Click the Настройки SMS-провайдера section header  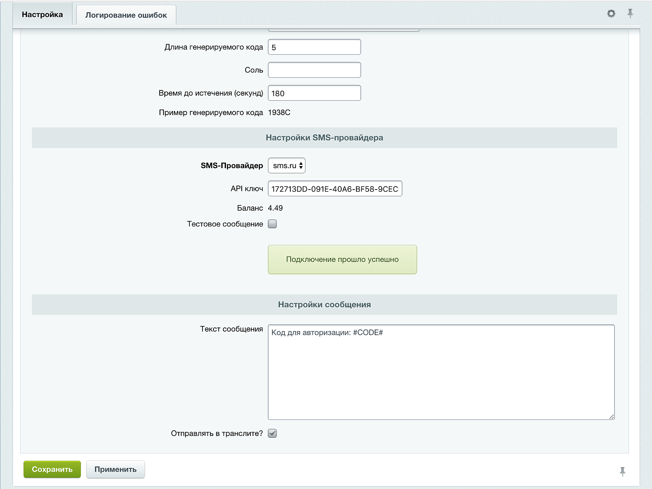point(324,138)
